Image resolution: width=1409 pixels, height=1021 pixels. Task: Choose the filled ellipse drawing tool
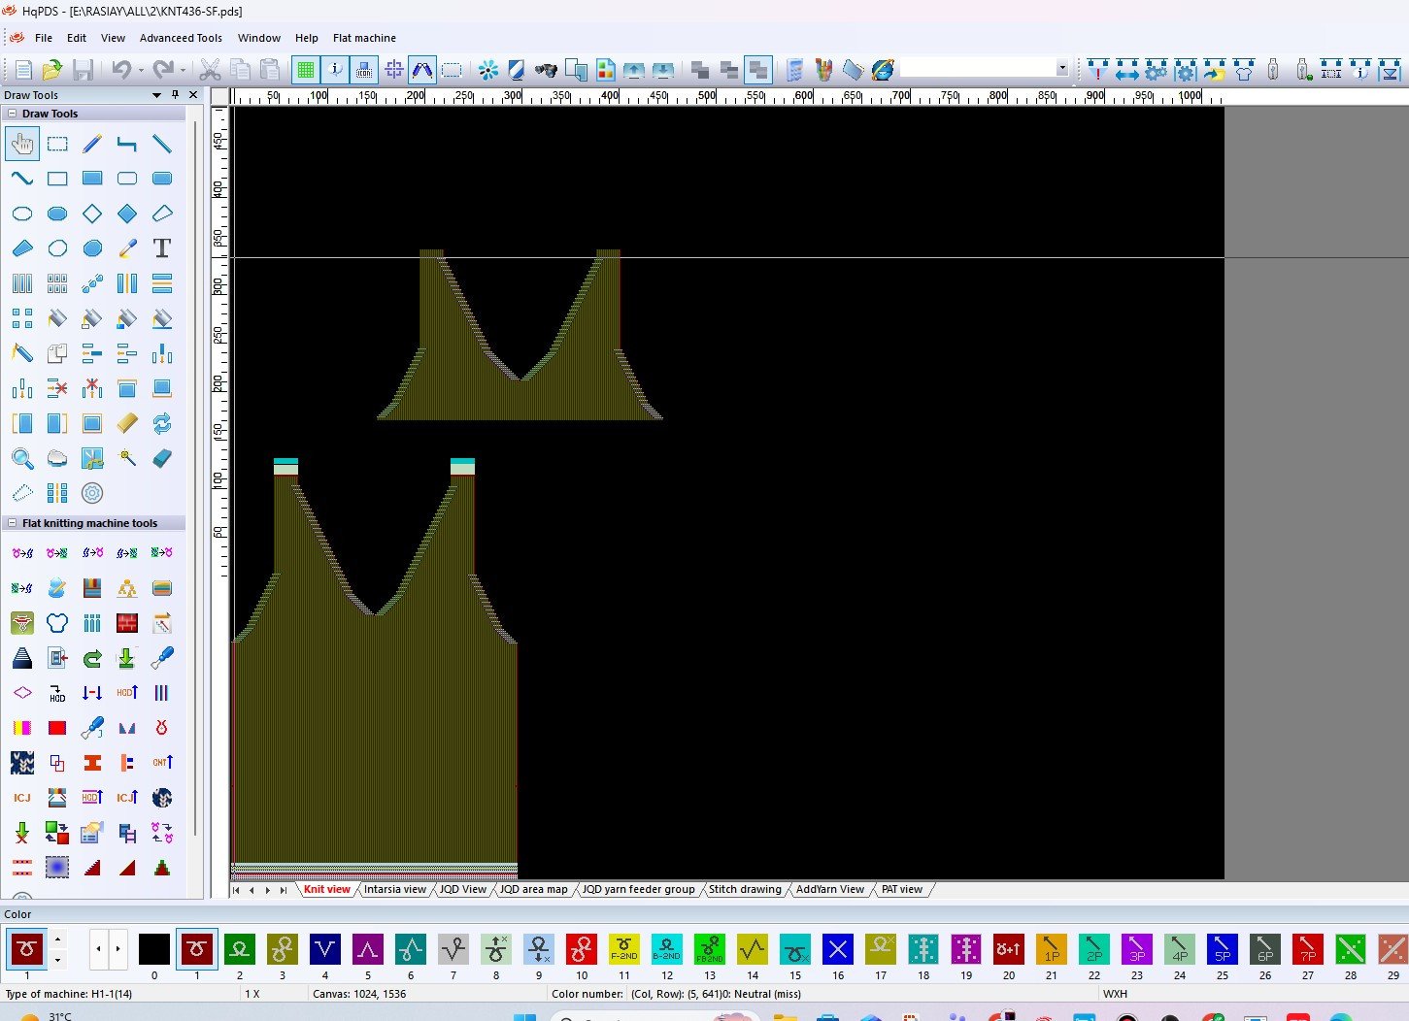(x=57, y=214)
